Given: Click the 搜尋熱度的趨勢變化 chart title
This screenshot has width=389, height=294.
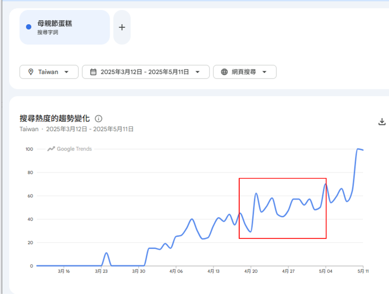Looking at the screenshot, I should pos(55,119).
